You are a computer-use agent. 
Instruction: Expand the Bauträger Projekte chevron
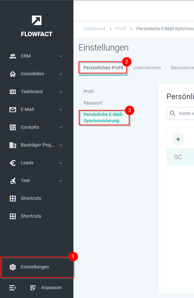tap(61, 145)
